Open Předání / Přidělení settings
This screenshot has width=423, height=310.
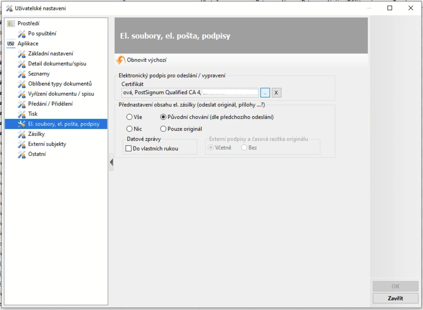50,104
